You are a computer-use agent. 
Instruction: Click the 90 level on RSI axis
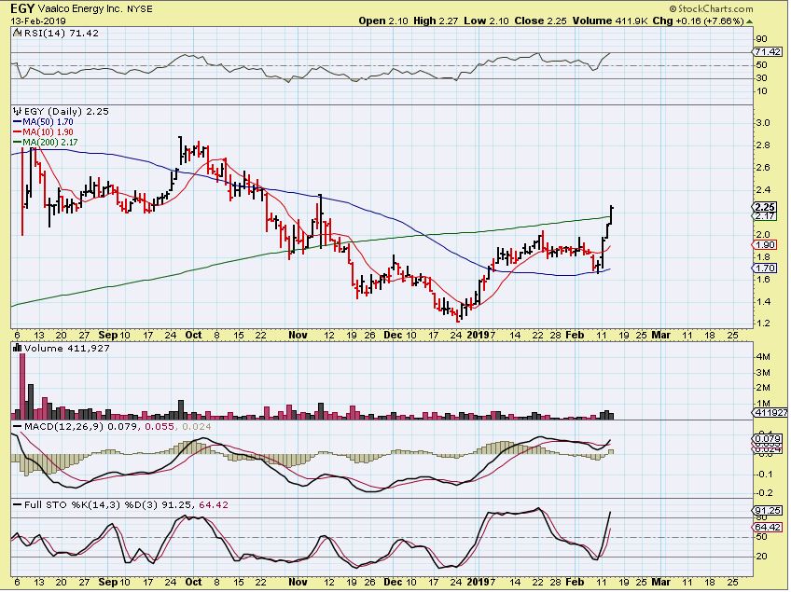point(762,39)
